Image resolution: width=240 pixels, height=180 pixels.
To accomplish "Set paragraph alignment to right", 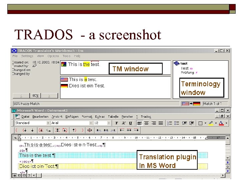I will coord(154,123).
